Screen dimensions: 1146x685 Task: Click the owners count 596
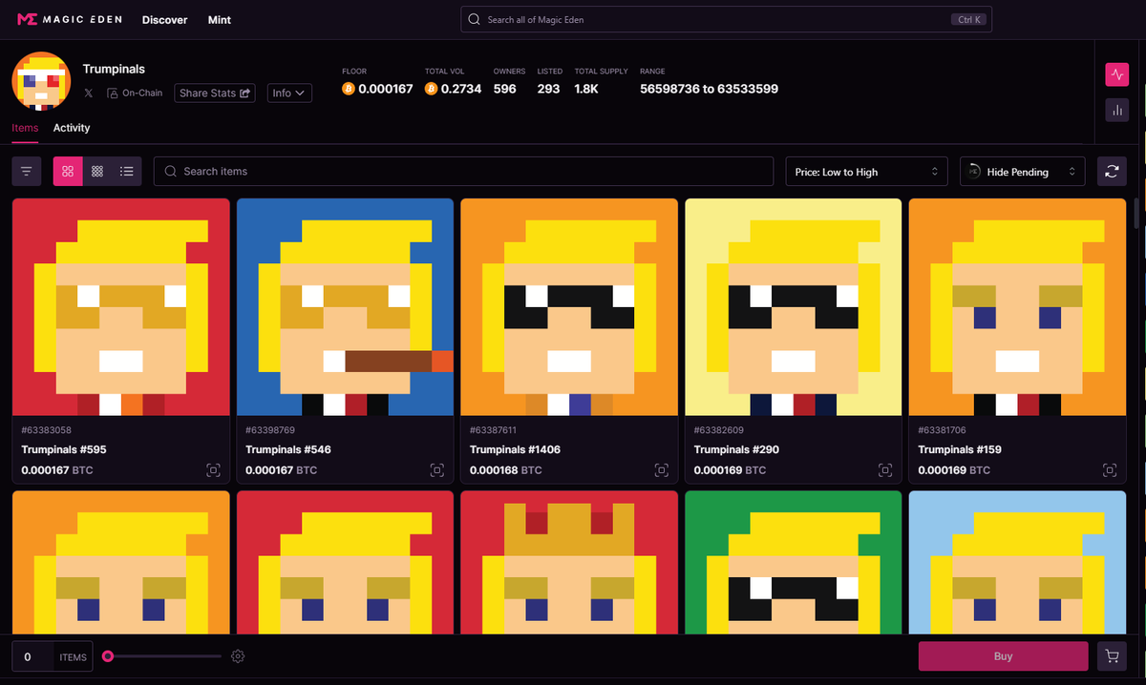[505, 89]
